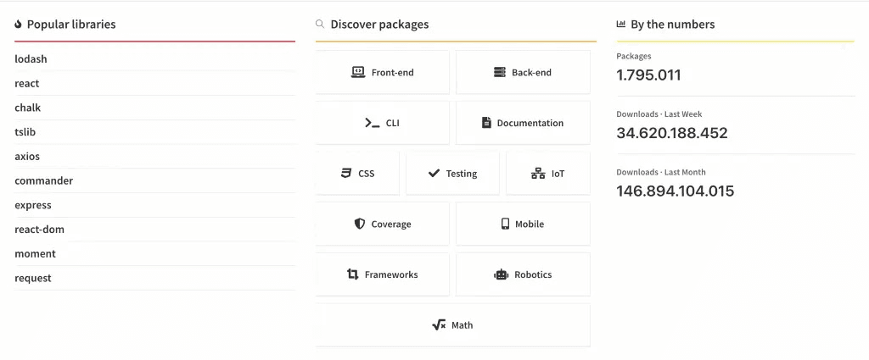This screenshot has width=869, height=360.
Task: Click the square root icon for Math
Action: [x=439, y=325]
